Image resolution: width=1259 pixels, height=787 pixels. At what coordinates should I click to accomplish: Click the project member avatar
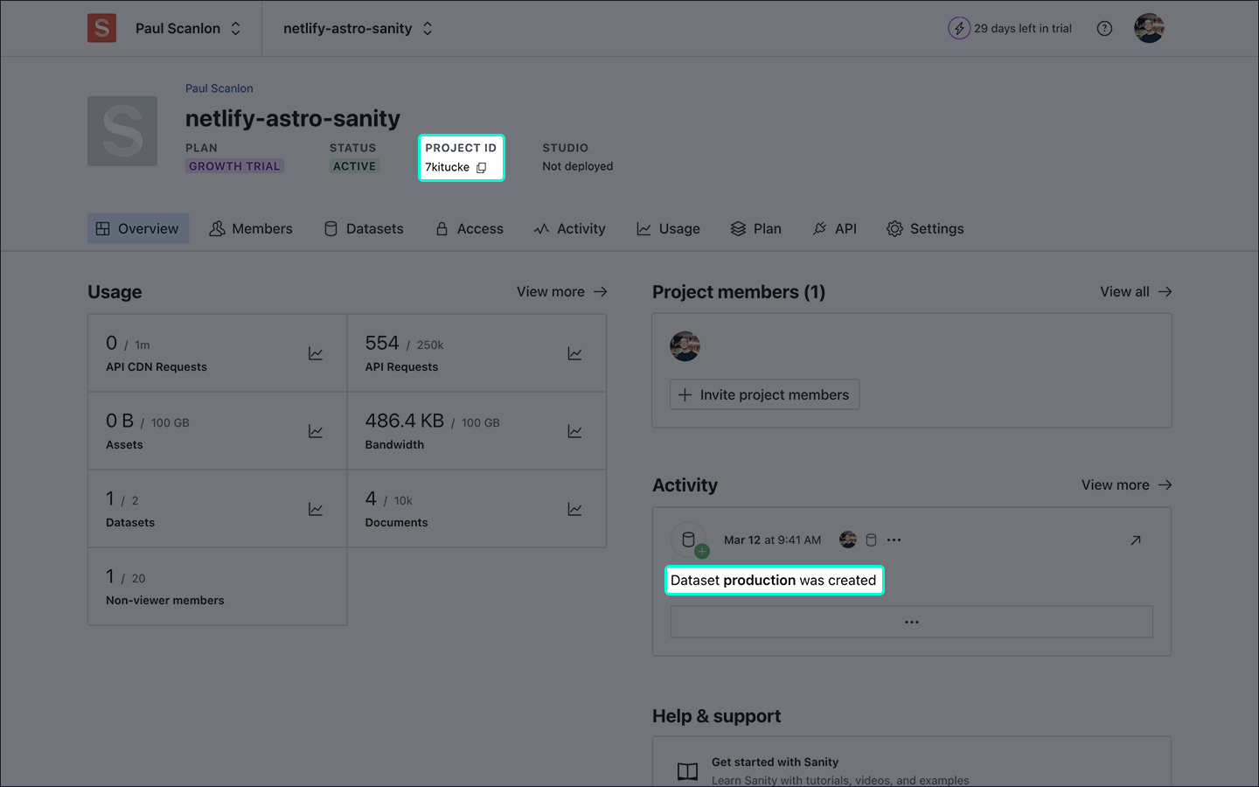click(x=685, y=346)
